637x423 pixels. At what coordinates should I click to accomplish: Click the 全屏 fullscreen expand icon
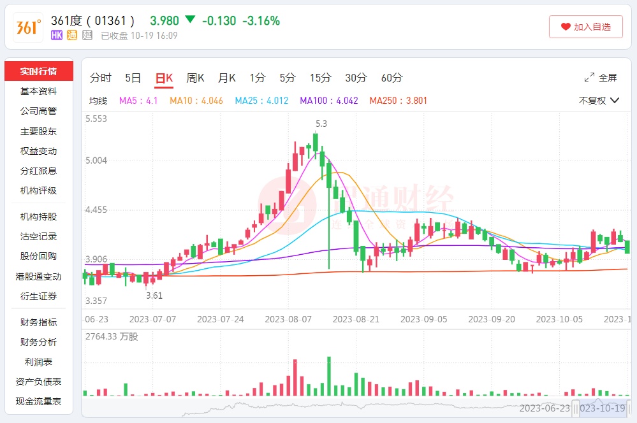coord(589,78)
